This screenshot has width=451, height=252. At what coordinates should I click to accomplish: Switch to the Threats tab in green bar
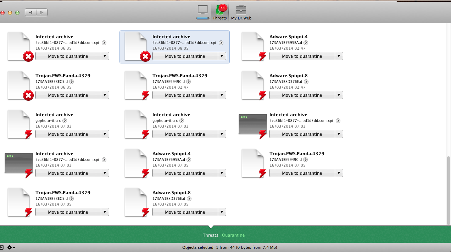pos(211,235)
